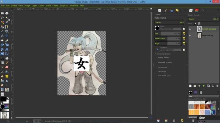Open the Select menu
This screenshot has width=220, height=123.
click(x=14, y=5)
